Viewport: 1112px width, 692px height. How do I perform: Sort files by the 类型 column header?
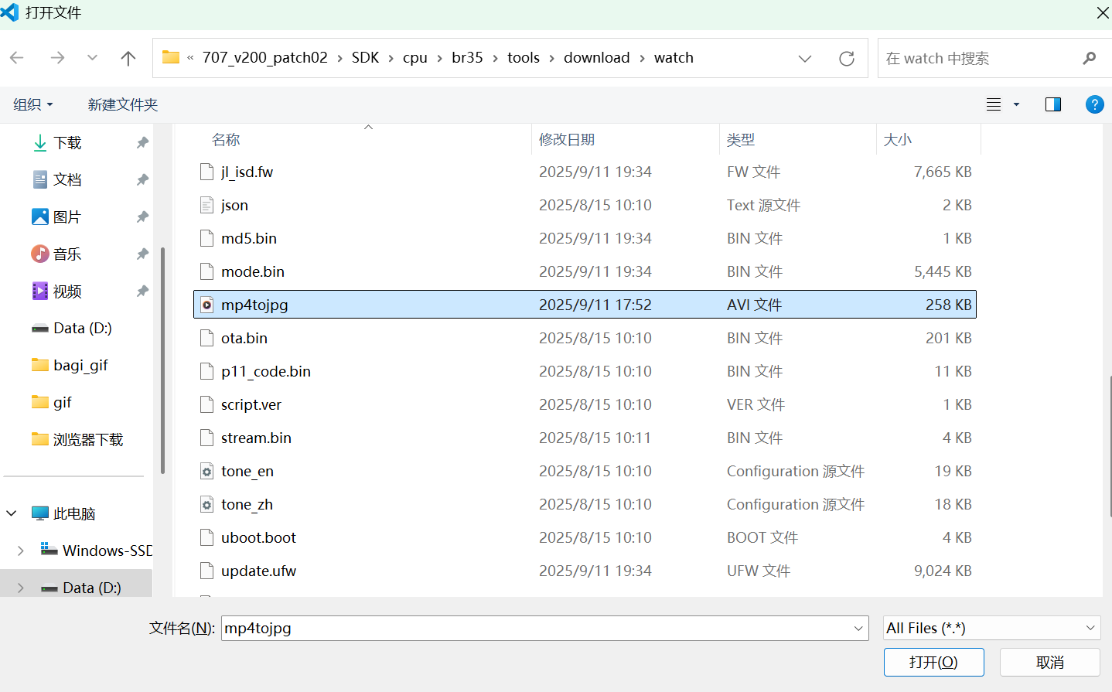click(x=741, y=139)
